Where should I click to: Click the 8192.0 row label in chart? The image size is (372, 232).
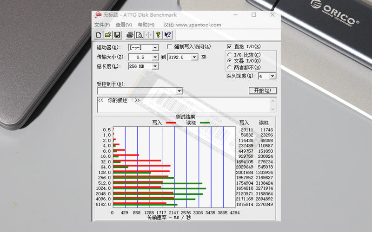tap(103, 204)
